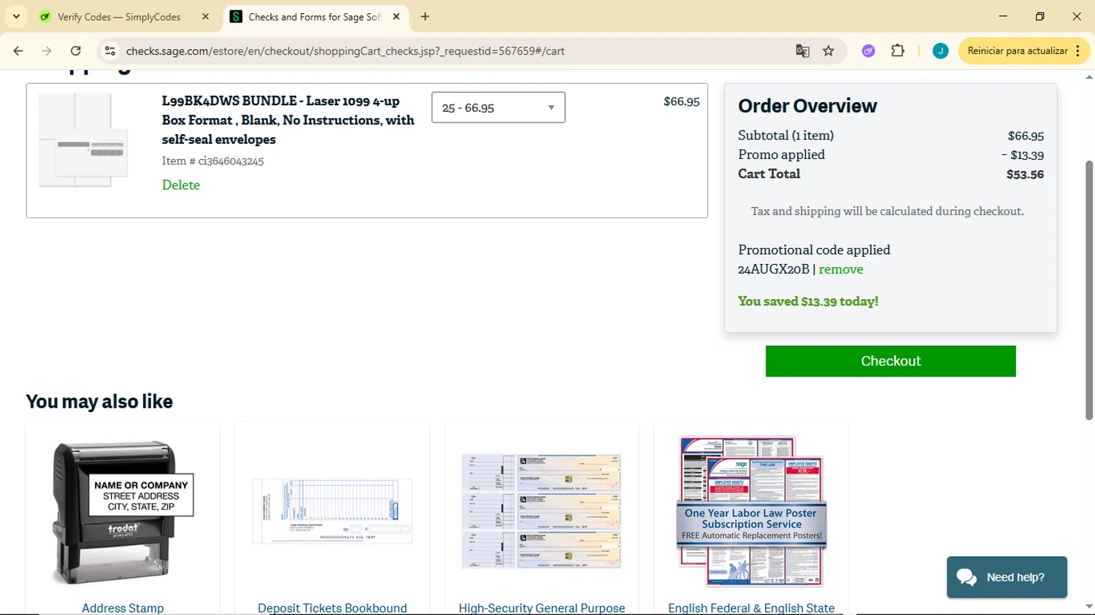Open quantity dropdown 25 - 66.95
Screen dimensions: 1095x615
[498, 107]
